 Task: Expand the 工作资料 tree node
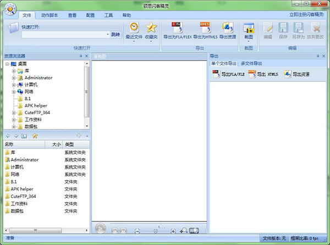pos(14,120)
